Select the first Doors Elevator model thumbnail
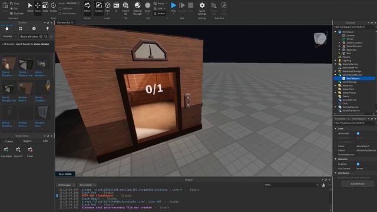377x212 pixels. pyautogui.click(x=9, y=63)
